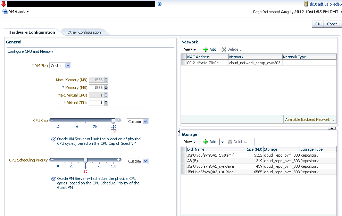This screenshot has height=216, width=342.
Task: Click the CPU Scheduling Priority slider thumb
Action: tap(85, 161)
